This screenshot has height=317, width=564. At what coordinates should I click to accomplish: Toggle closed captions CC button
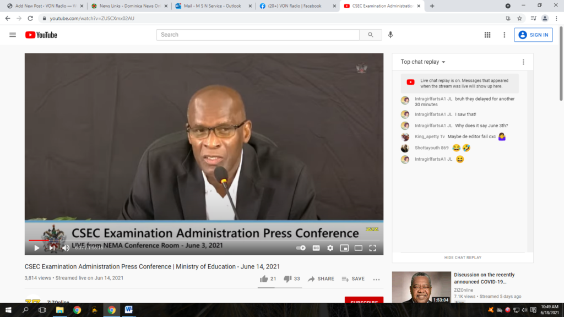(316, 248)
